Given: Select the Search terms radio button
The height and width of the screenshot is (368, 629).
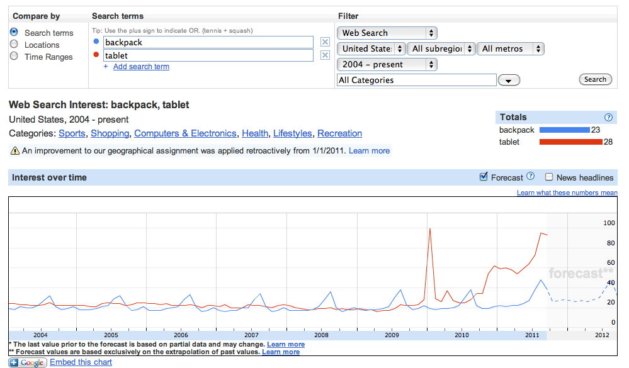Looking at the screenshot, I should point(14,31).
